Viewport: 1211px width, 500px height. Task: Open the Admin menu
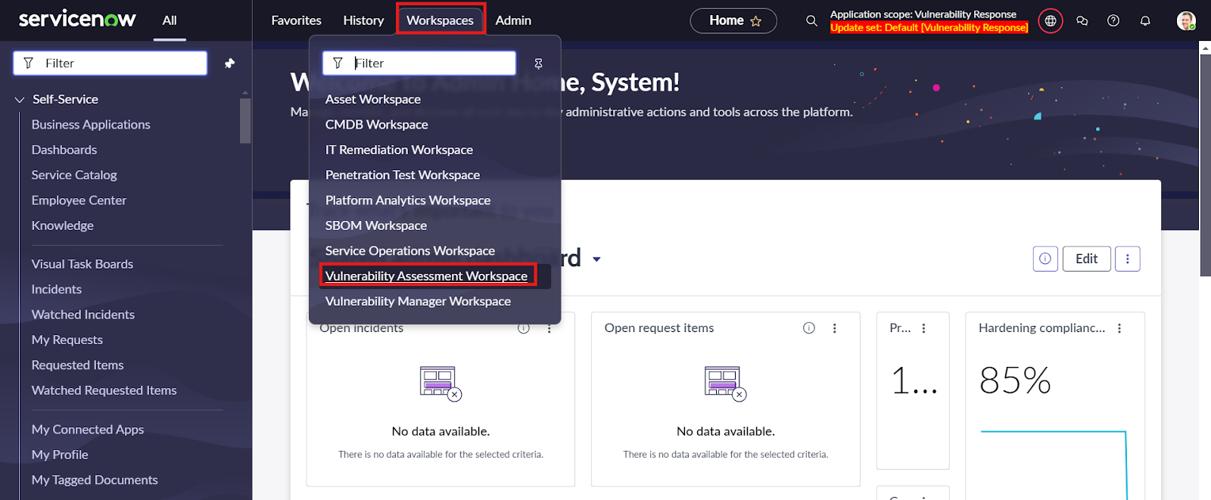pos(513,20)
